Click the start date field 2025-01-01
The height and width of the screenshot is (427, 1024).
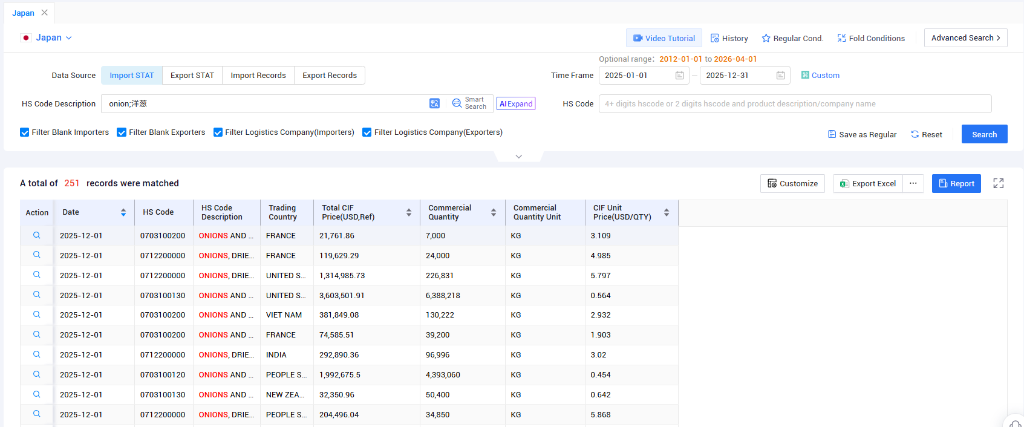point(644,76)
